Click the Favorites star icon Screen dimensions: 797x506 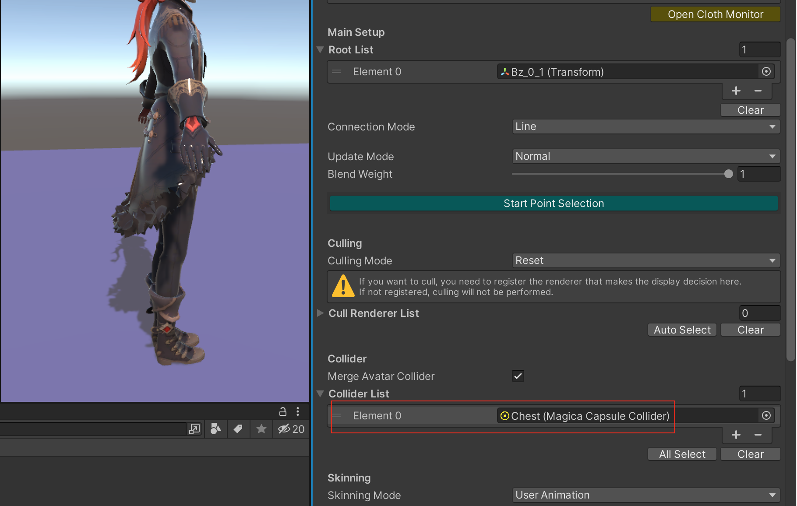(261, 429)
